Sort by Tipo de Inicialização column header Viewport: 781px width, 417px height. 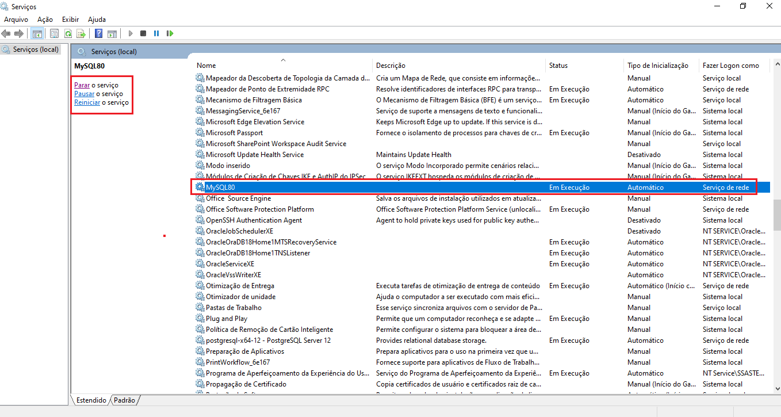pyautogui.click(x=658, y=66)
